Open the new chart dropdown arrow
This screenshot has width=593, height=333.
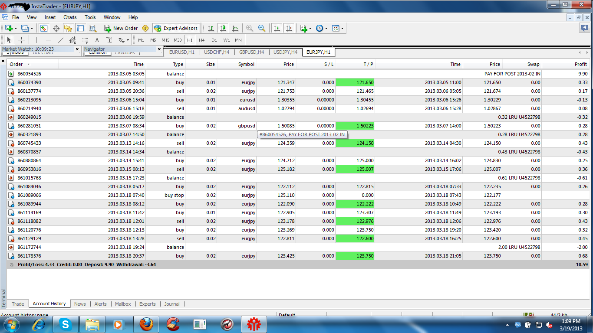coord(16,28)
